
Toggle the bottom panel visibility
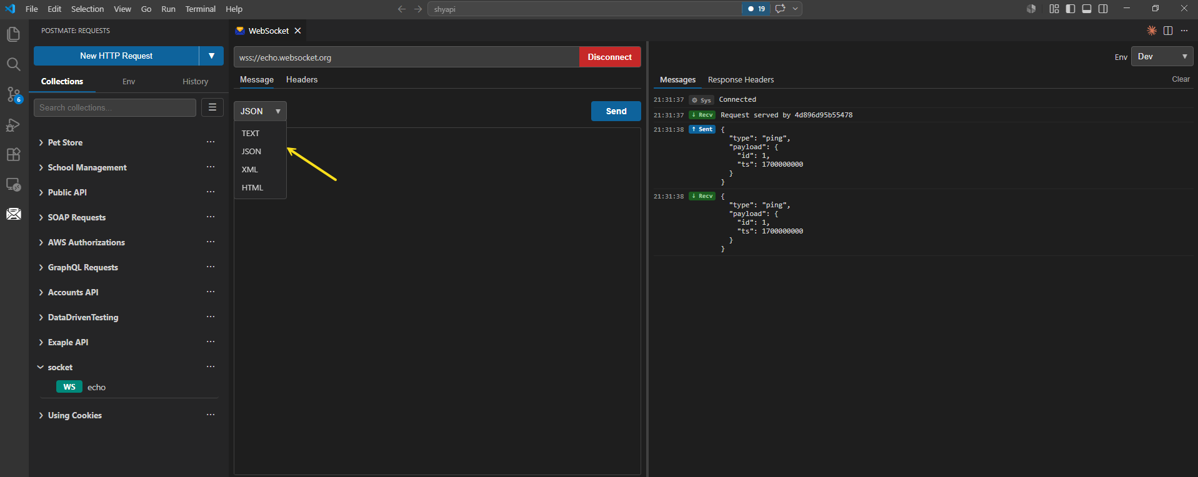[1087, 9]
